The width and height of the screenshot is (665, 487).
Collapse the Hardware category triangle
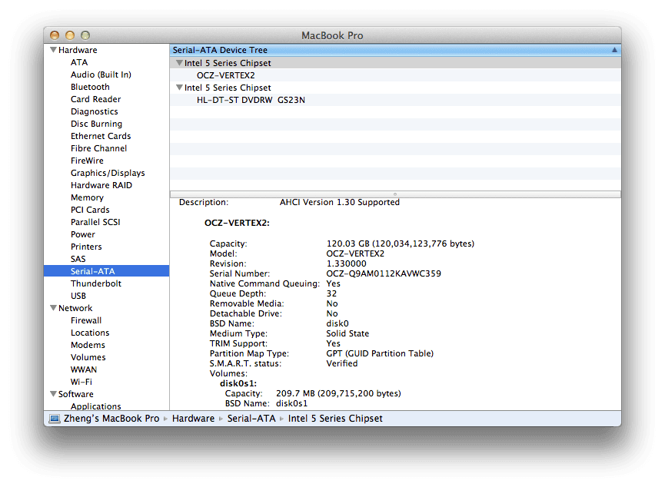click(x=53, y=50)
